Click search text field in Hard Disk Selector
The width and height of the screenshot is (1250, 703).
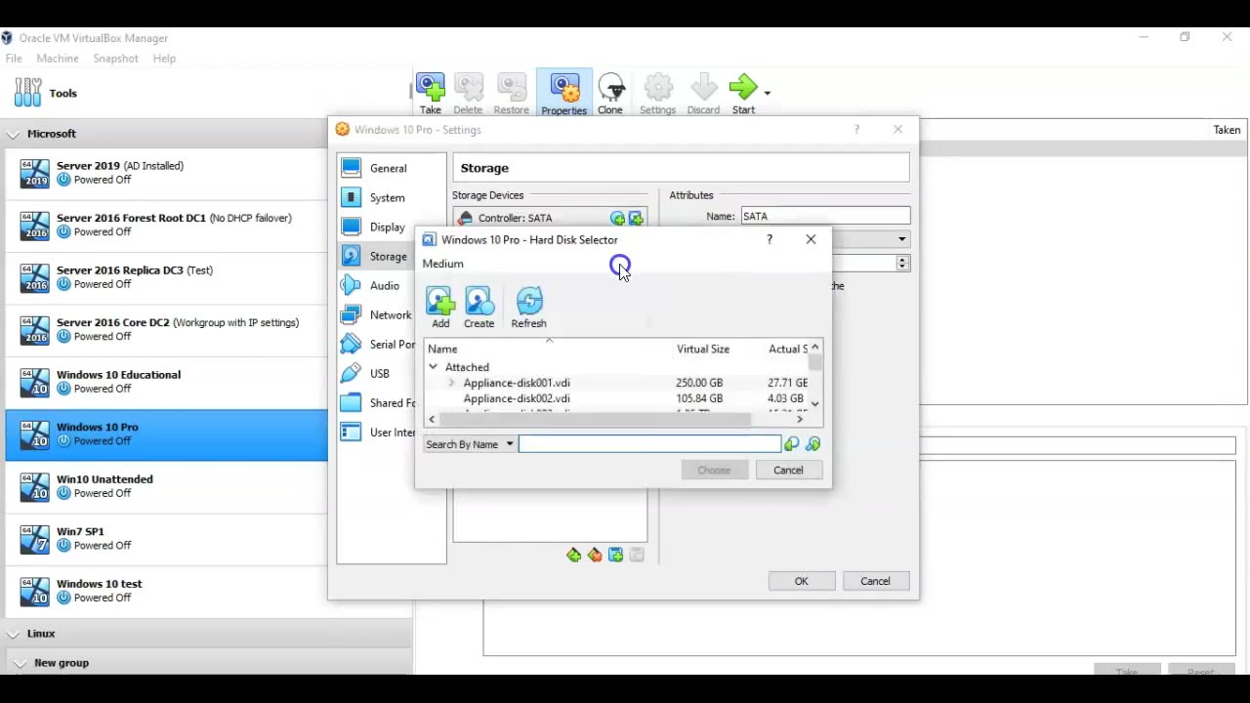point(649,444)
